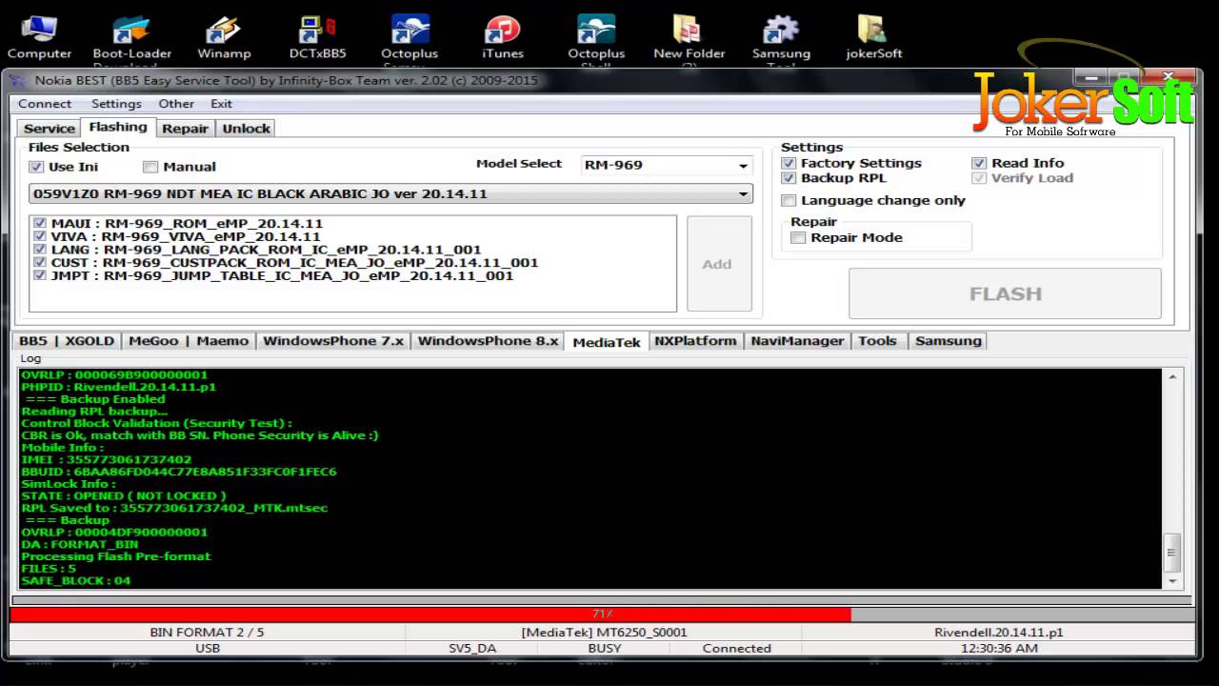Screen dimensions: 1219x686
Task: Open the Exit menu
Action: click(x=221, y=104)
